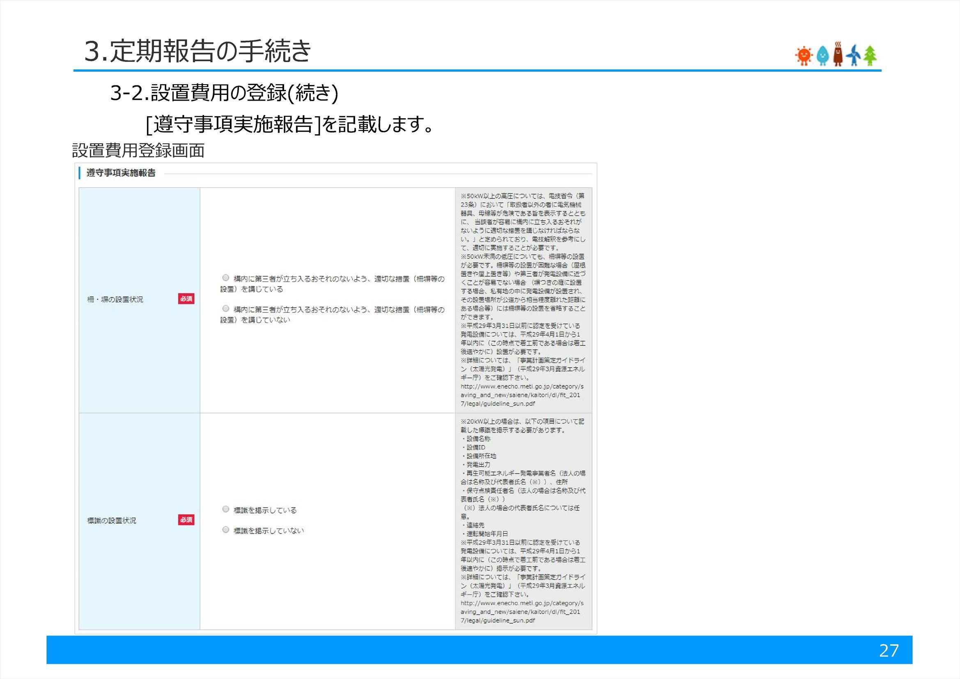The image size is (960, 679).
Task: Click the blue wind turbine mascot icon
Action: point(854,55)
